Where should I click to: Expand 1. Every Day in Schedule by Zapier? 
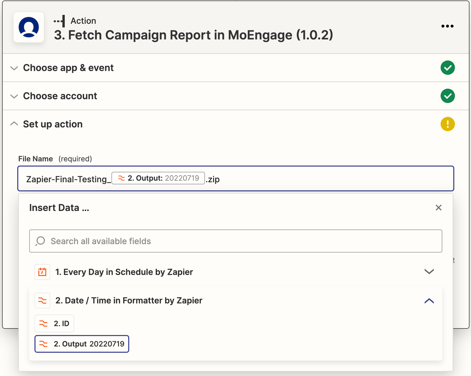point(429,272)
